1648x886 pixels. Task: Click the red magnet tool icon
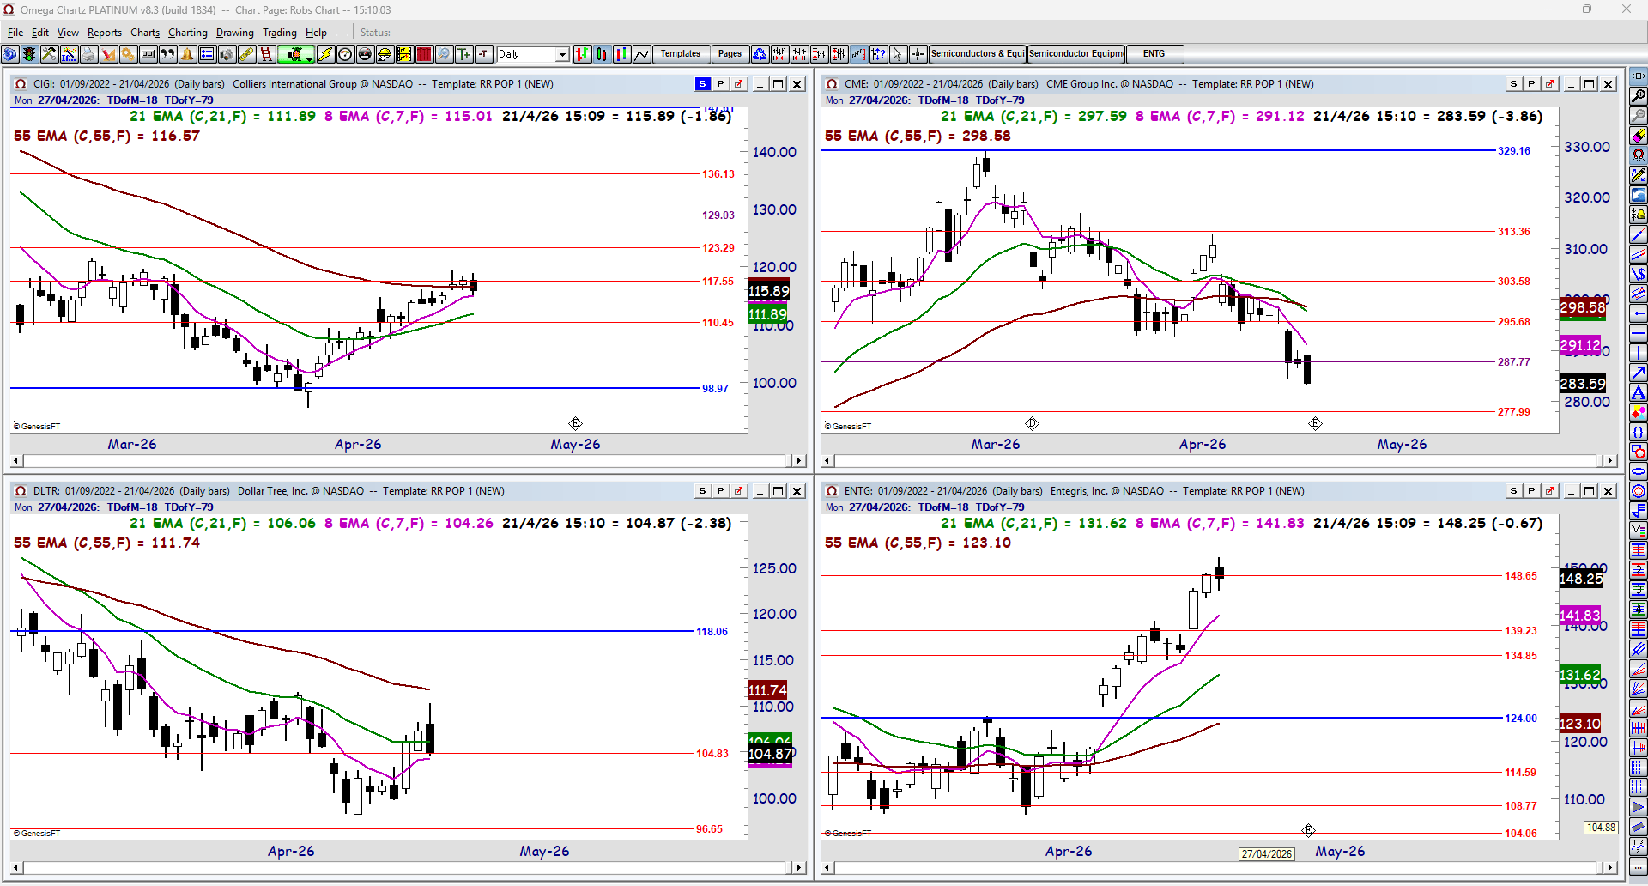click(1639, 155)
